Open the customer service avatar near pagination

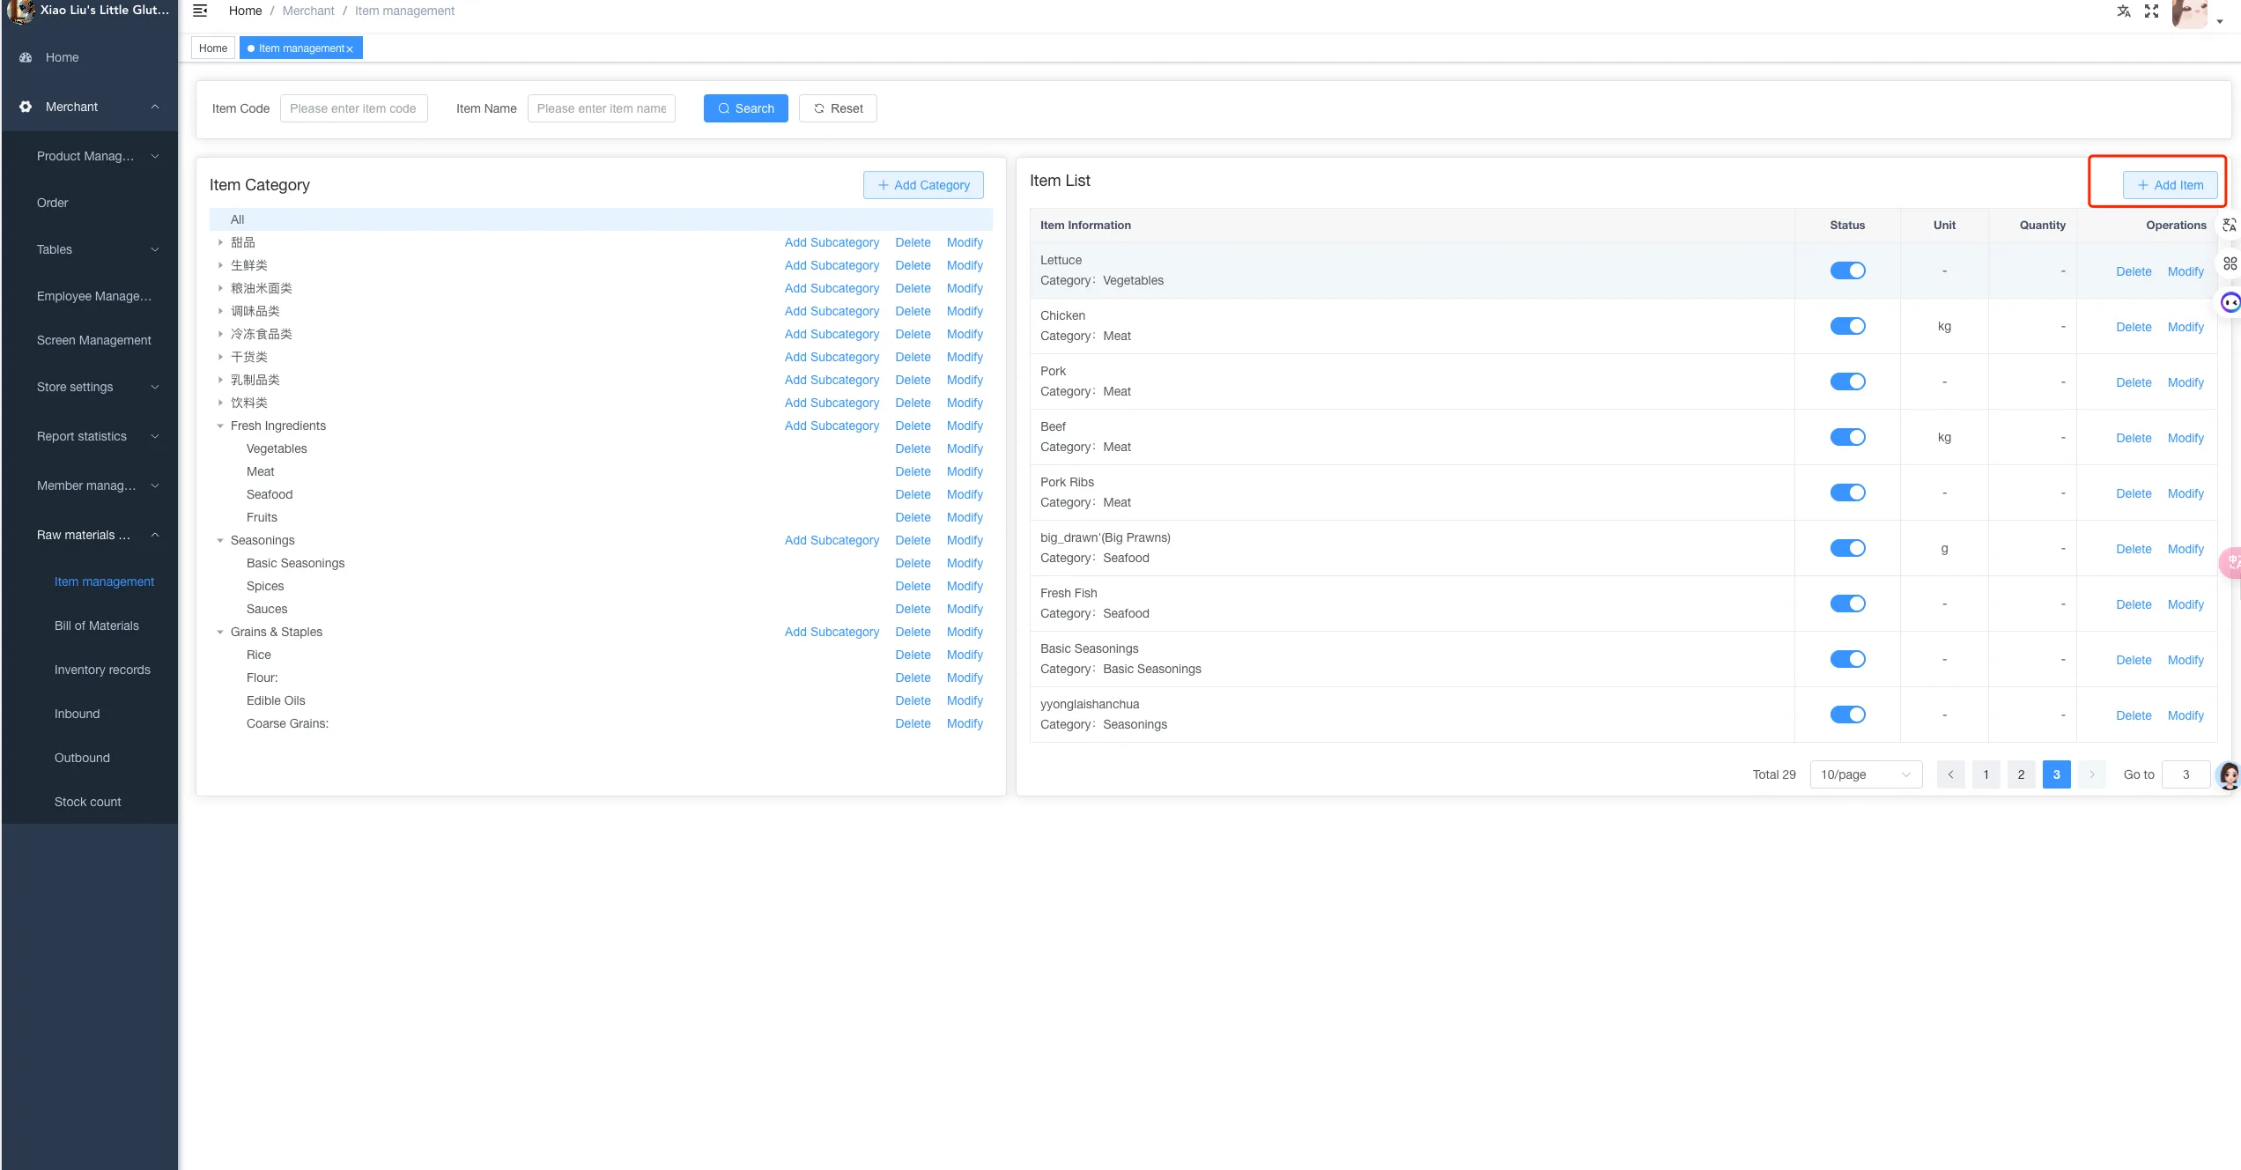click(2230, 775)
